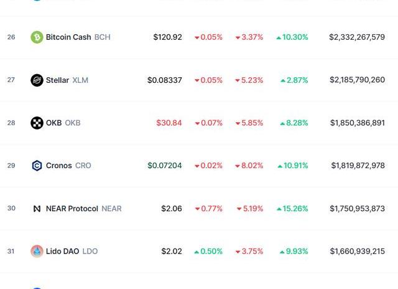Open the NEAR Protocol name link
Screen dimensions: 398x289
tap(72, 209)
